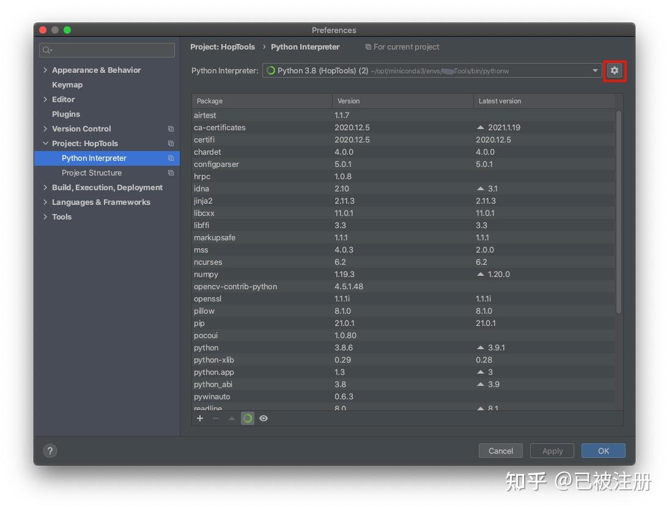This screenshot has height=510, width=669.
Task: Expand the Tools section
Action: (x=45, y=217)
